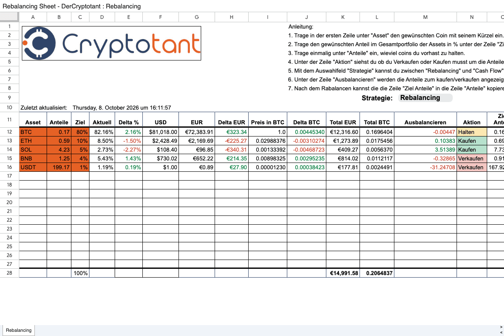Switch to the Rebalancing sheet tab

[x=18, y=330]
